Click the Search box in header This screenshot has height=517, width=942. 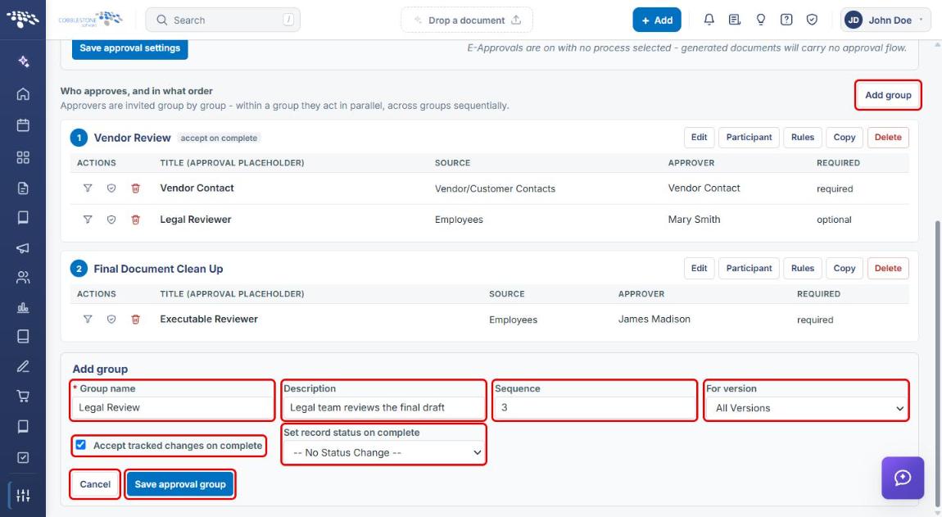click(x=223, y=20)
